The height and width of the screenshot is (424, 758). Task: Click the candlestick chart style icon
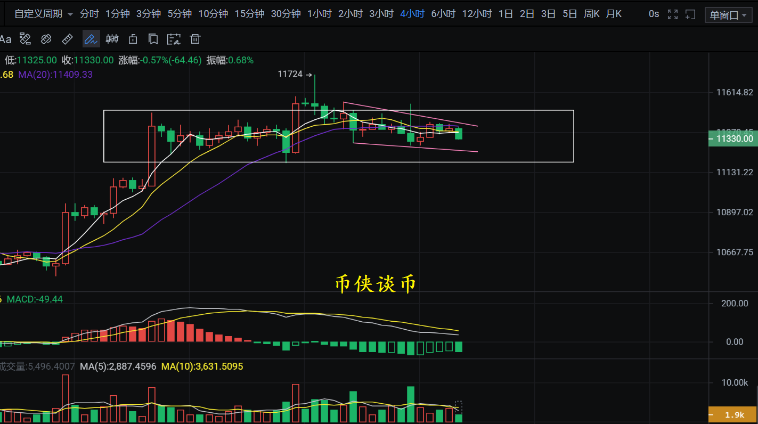point(112,39)
